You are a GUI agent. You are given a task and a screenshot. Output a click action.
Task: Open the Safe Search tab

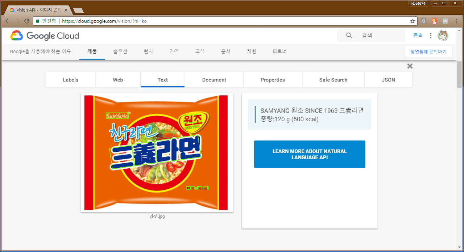coord(333,80)
